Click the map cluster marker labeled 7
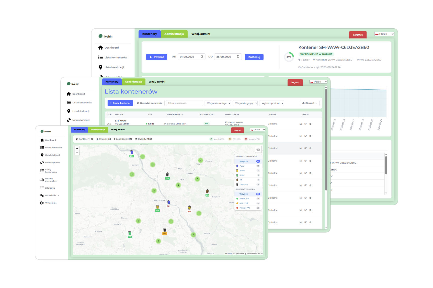 click(171, 221)
